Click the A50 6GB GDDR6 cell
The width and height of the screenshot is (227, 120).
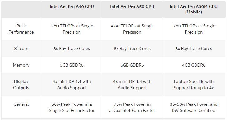132,65
